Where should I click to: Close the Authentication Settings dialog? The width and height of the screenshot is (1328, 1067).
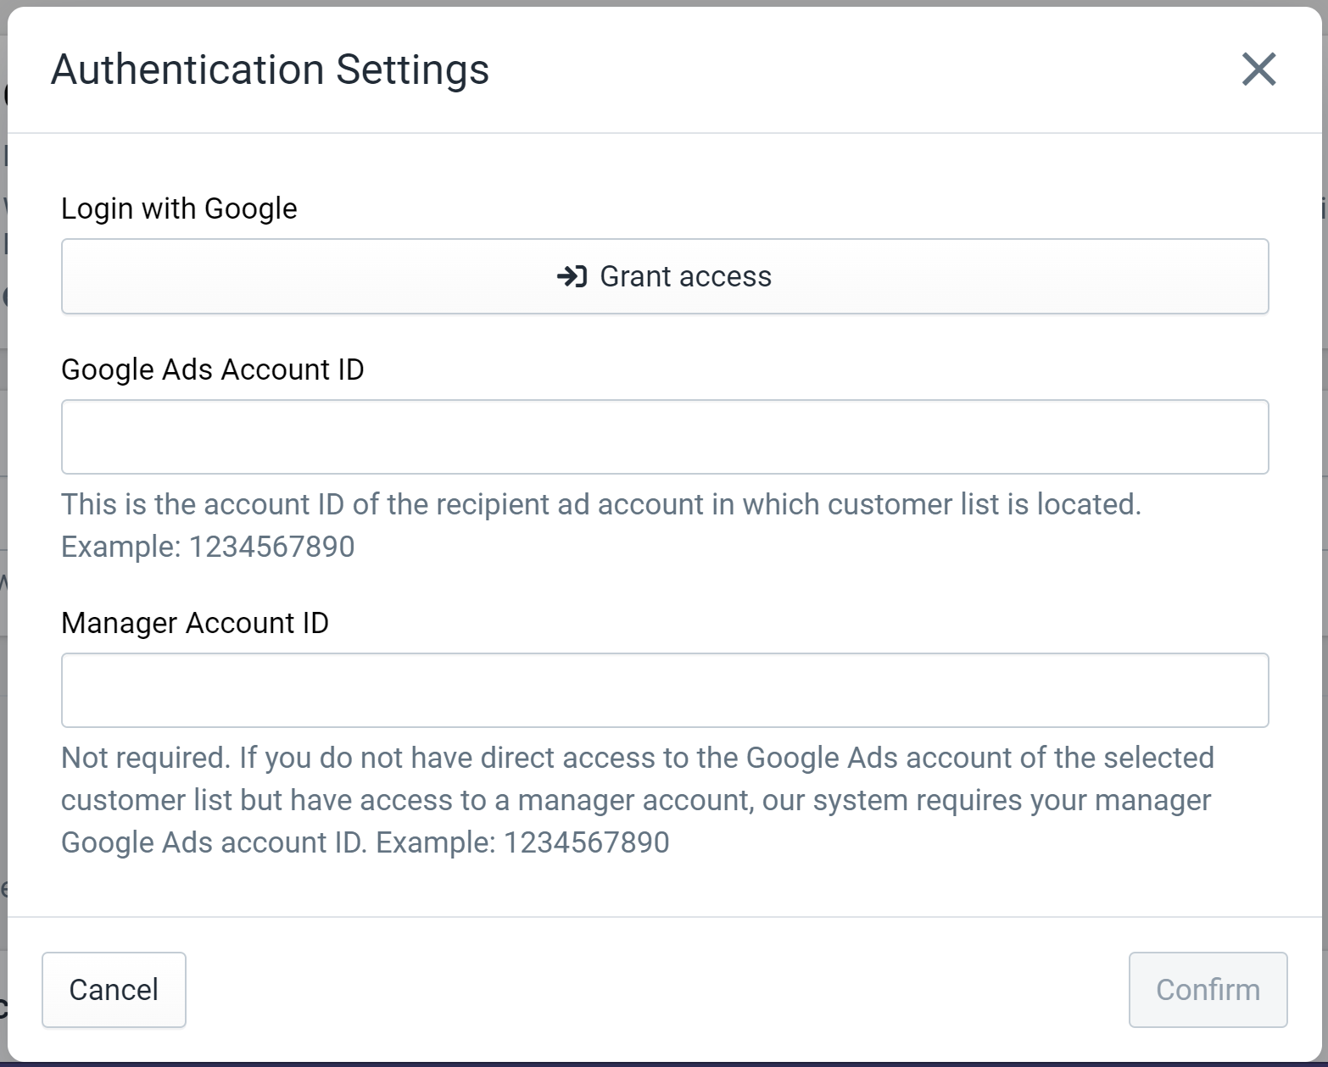1258,69
